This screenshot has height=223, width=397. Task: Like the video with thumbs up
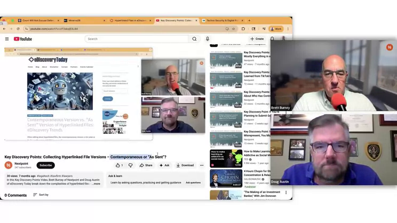point(118,165)
